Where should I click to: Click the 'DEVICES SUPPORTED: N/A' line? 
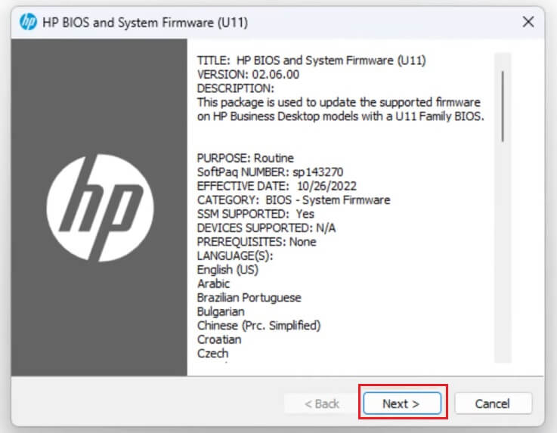[266, 227]
